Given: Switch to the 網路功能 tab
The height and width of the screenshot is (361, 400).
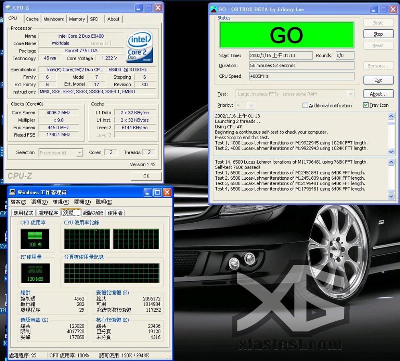Looking at the screenshot, I should 93,213.
